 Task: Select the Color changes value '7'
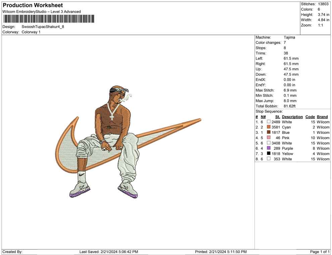(285, 42)
